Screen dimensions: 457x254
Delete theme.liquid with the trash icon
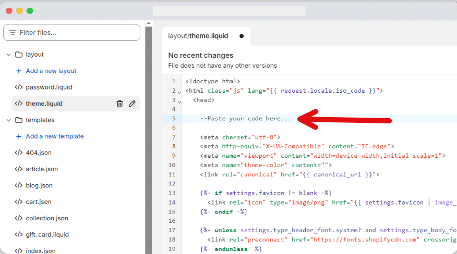click(x=119, y=104)
